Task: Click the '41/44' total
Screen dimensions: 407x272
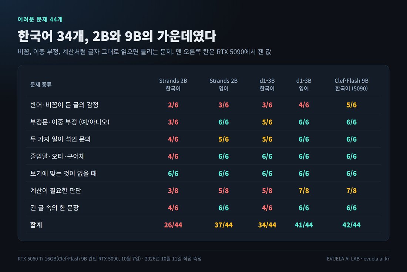Action: 304,225
